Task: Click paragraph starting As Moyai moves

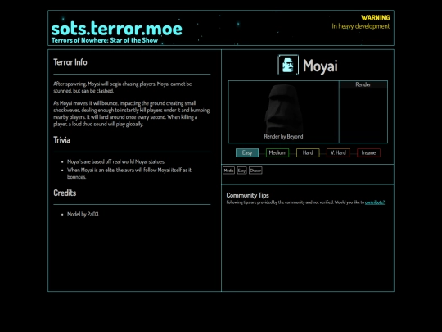Action: pyautogui.click(x=131, y=113)
